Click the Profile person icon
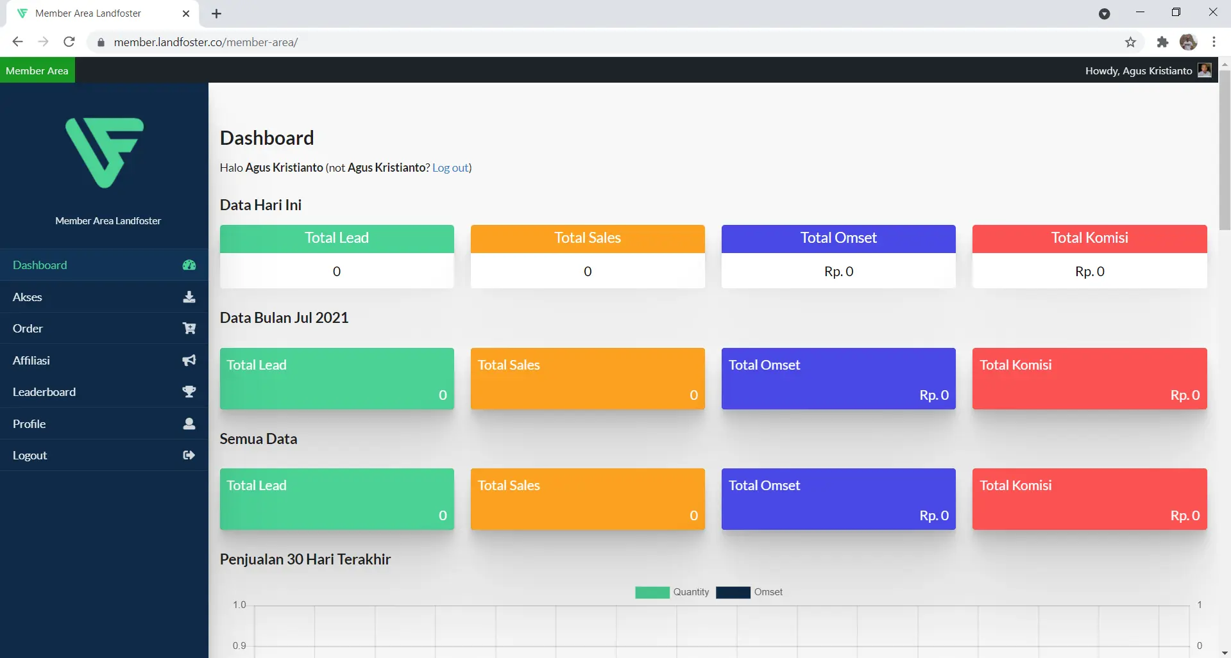This screenshot has height=658, width=1231. [x=189, y=424]
